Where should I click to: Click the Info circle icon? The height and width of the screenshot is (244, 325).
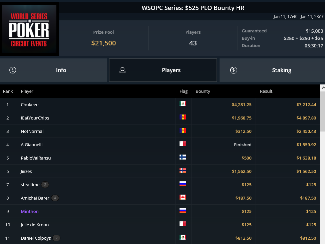coord(13,70)
